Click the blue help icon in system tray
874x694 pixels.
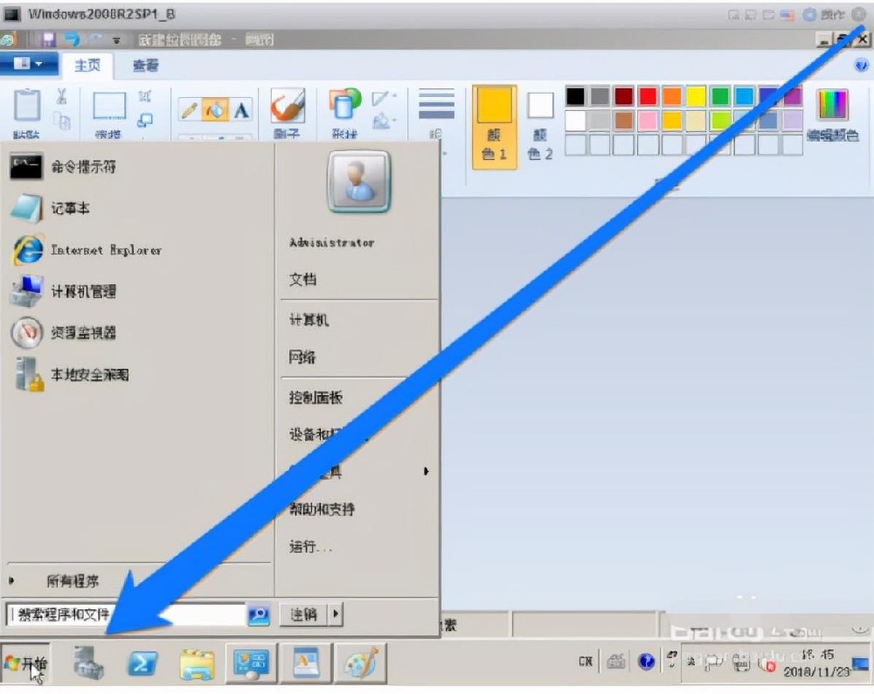pyautogui.click(x=646, y=662)
